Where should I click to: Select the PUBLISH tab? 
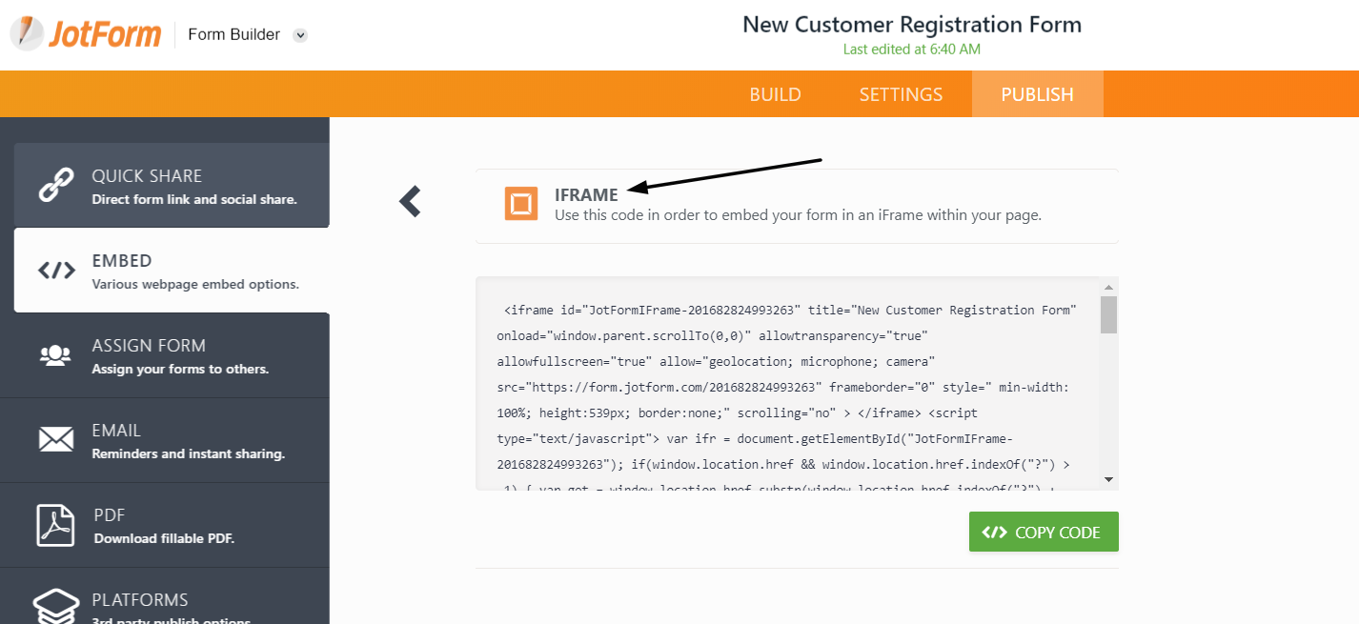[1037, 94]
